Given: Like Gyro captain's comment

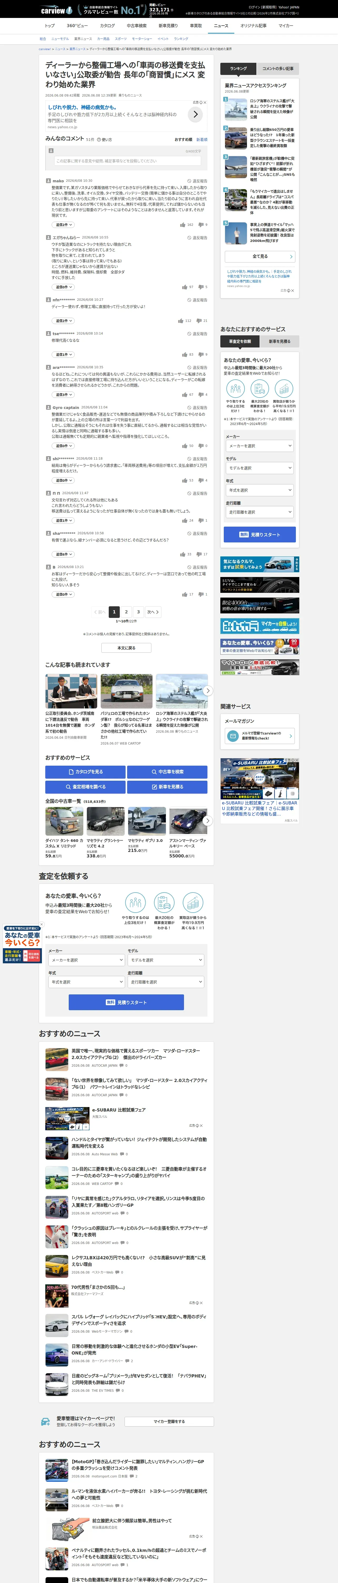Looking at the screenshot, I should pos(185,446).
